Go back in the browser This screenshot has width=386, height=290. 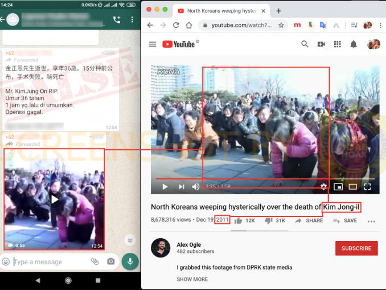point(150,25)
